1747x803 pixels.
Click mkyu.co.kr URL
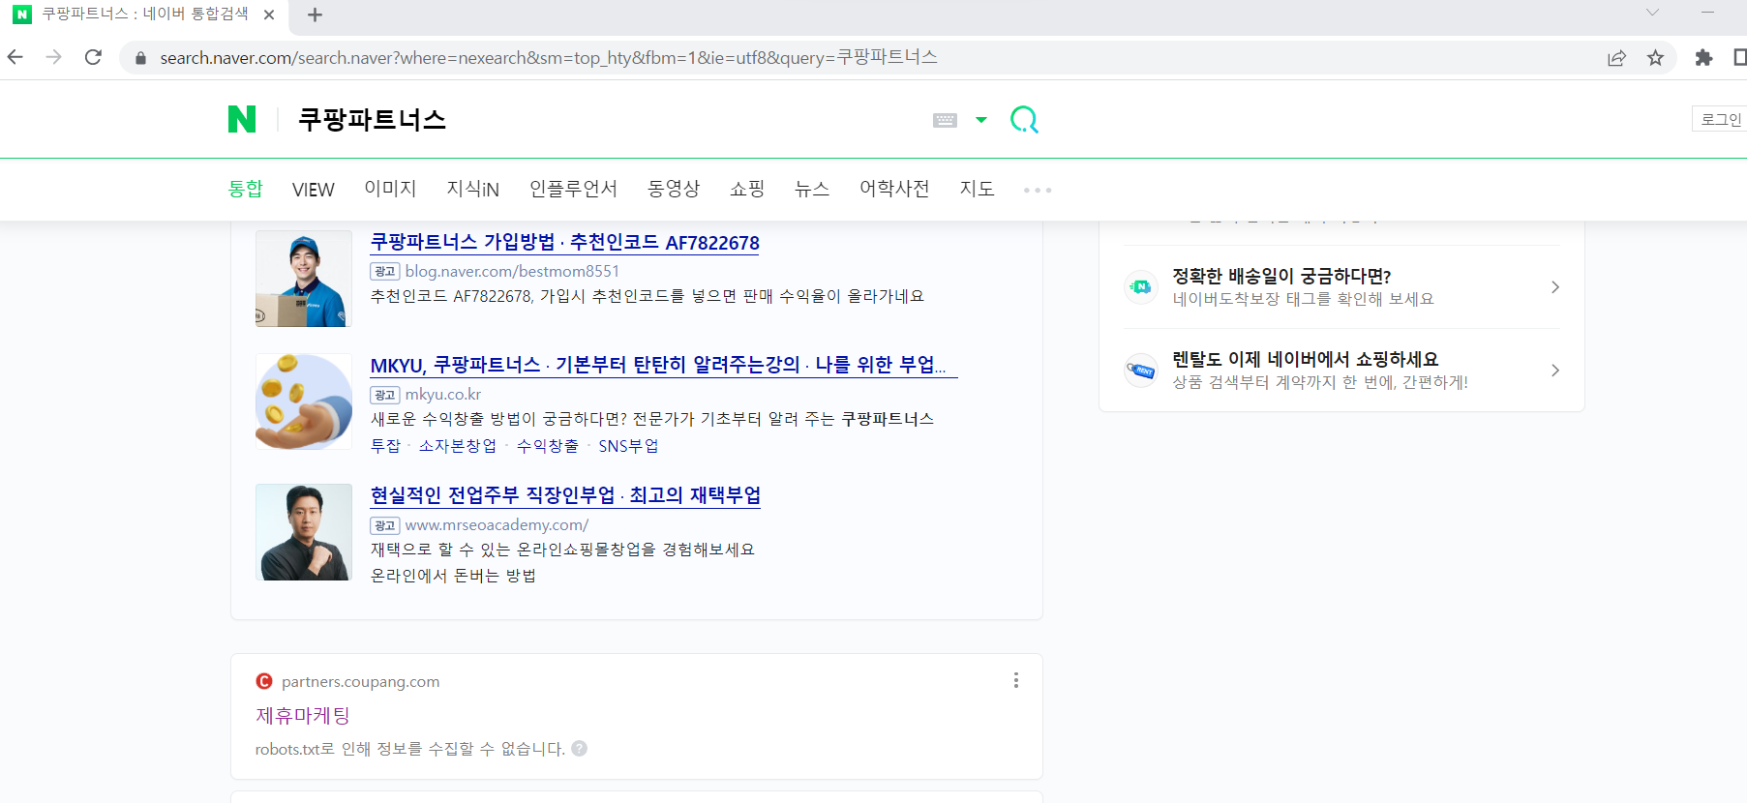443,394
